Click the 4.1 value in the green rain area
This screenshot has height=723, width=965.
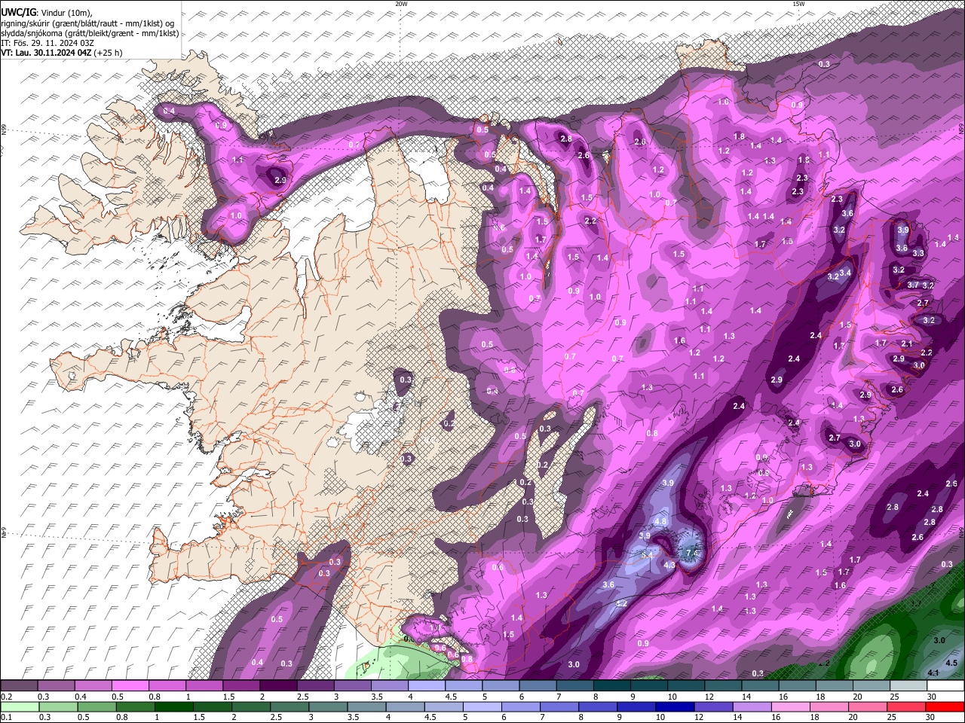(x=933, y=673)
